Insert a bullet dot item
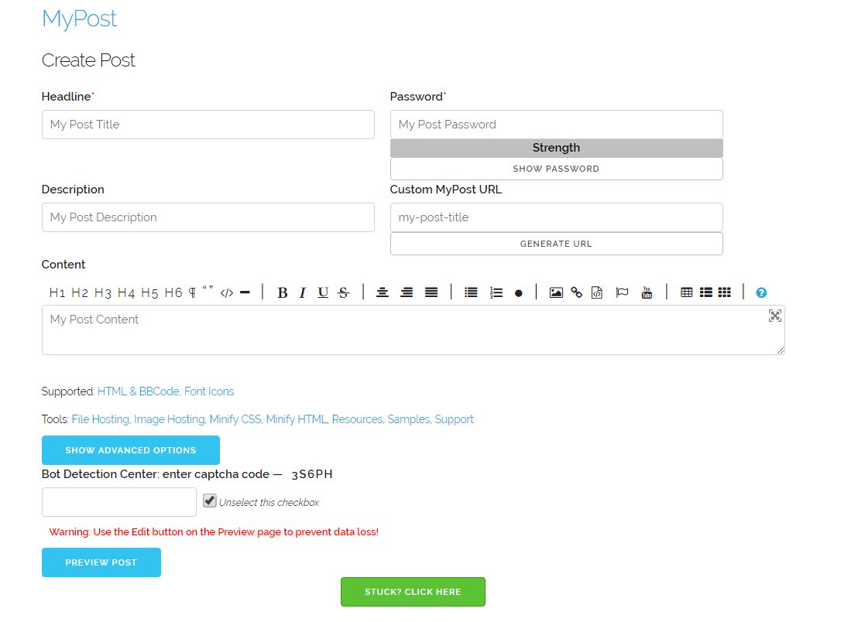 coord(519,293)
